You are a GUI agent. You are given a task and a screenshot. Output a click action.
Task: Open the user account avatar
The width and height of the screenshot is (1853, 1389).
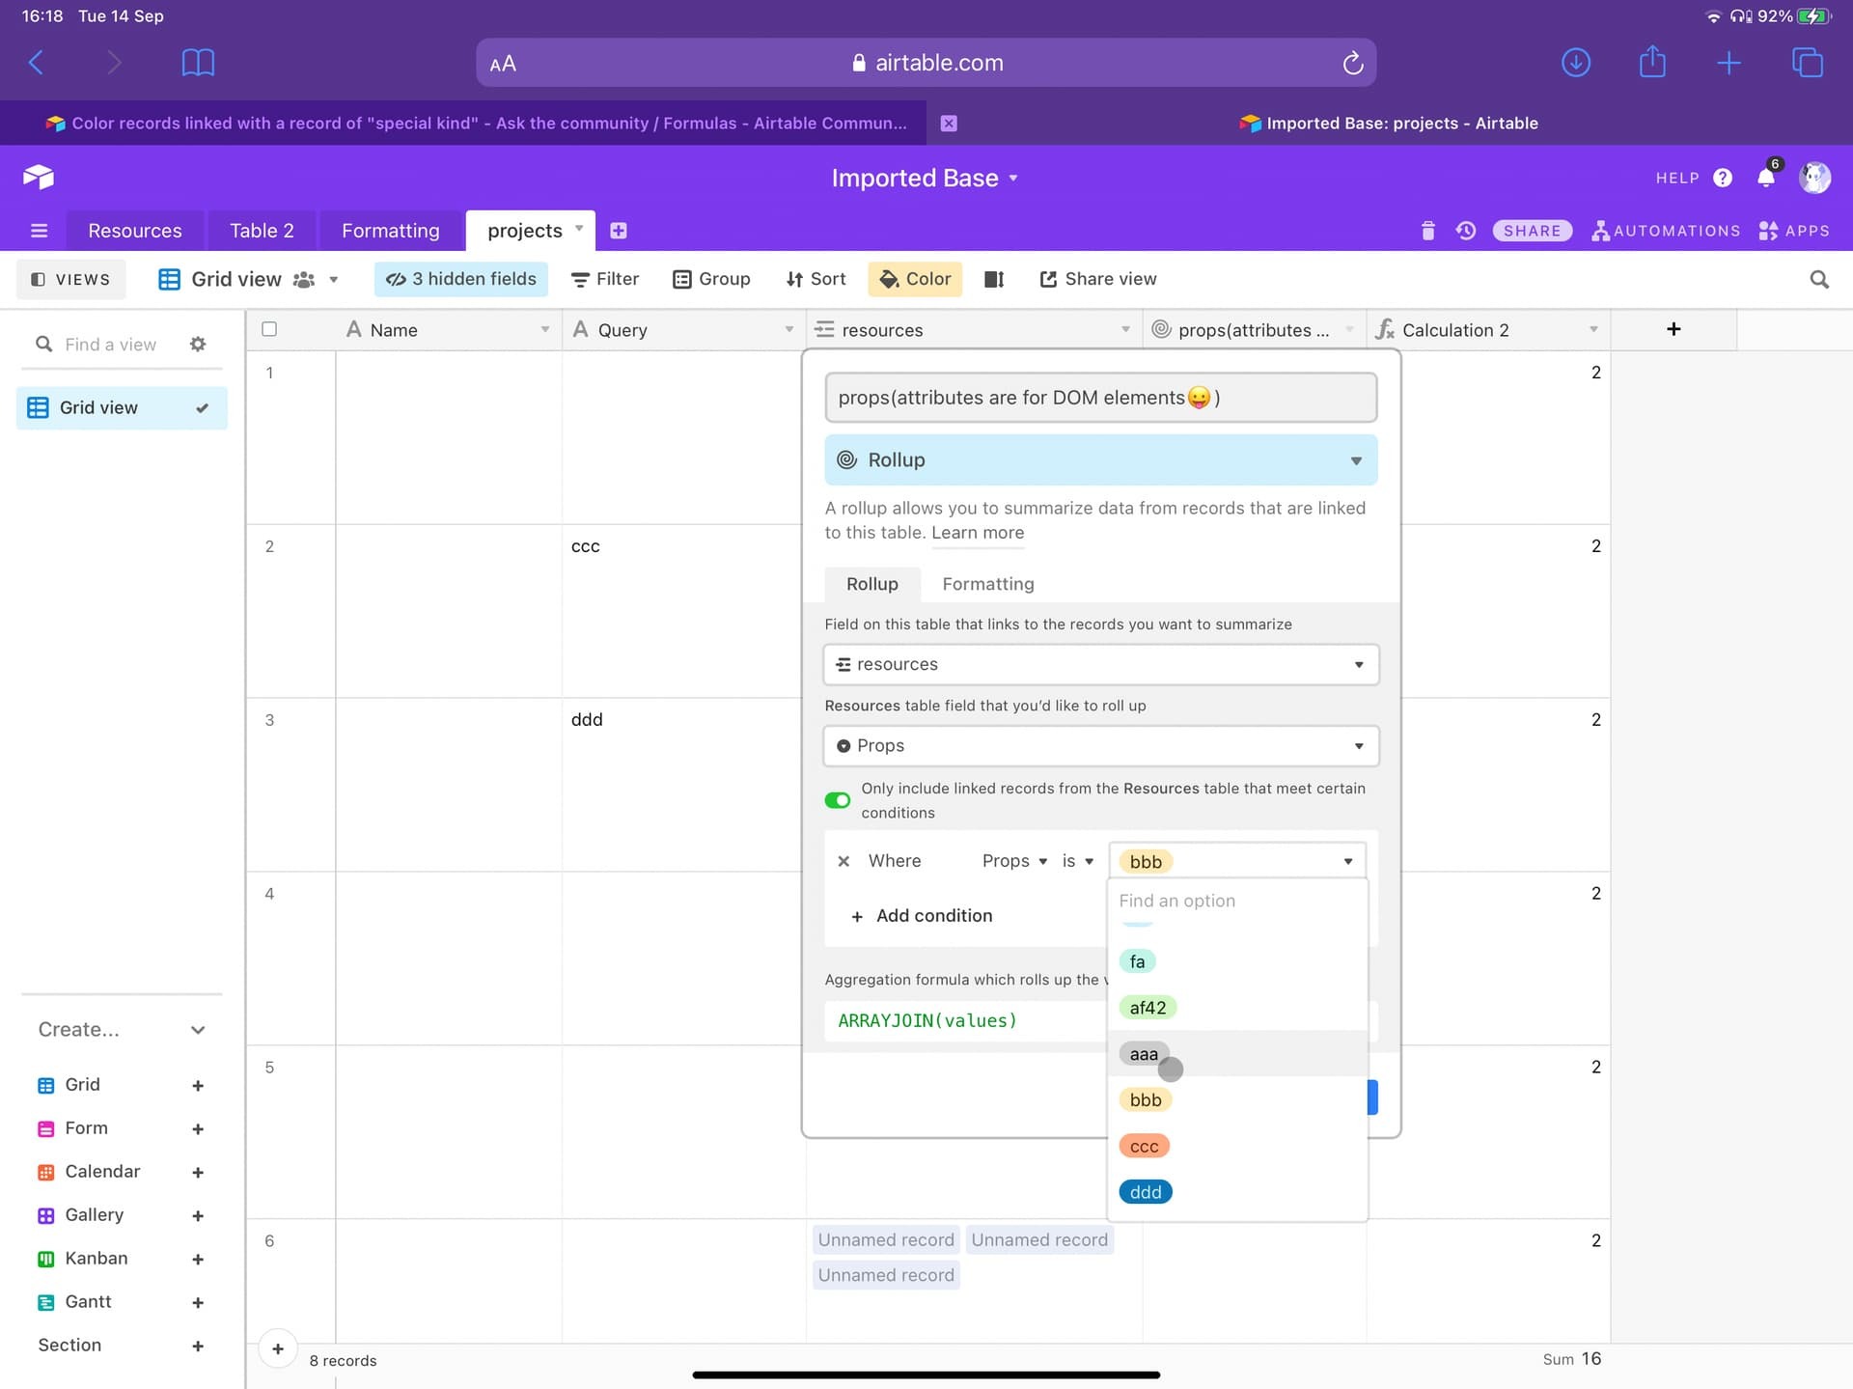coord(1814,177)
